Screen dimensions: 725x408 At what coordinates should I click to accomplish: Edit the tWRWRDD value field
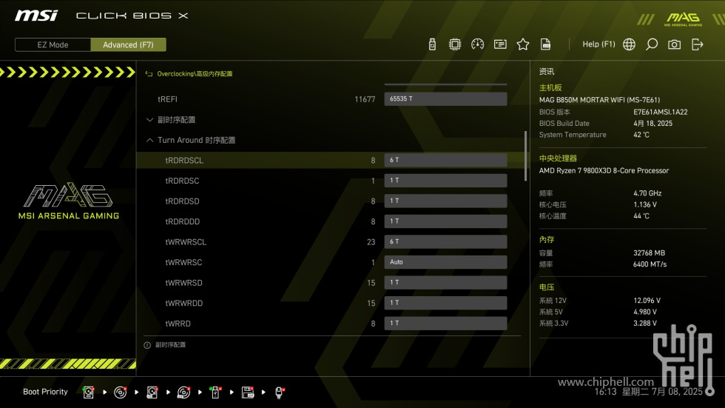(x=445, y=303)
